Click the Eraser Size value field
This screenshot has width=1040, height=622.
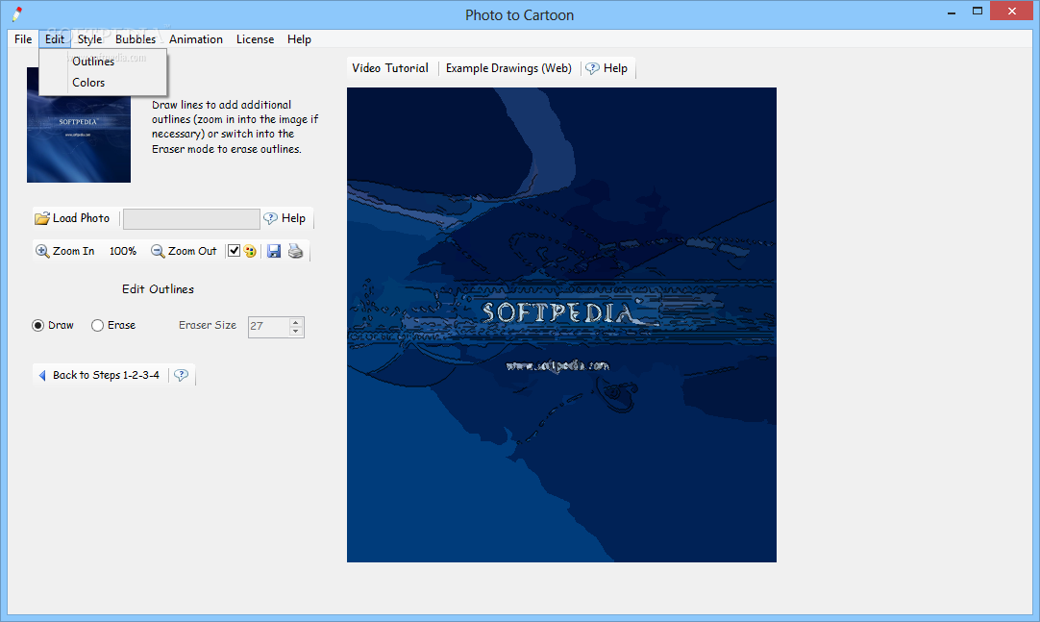tap(268, 326)
